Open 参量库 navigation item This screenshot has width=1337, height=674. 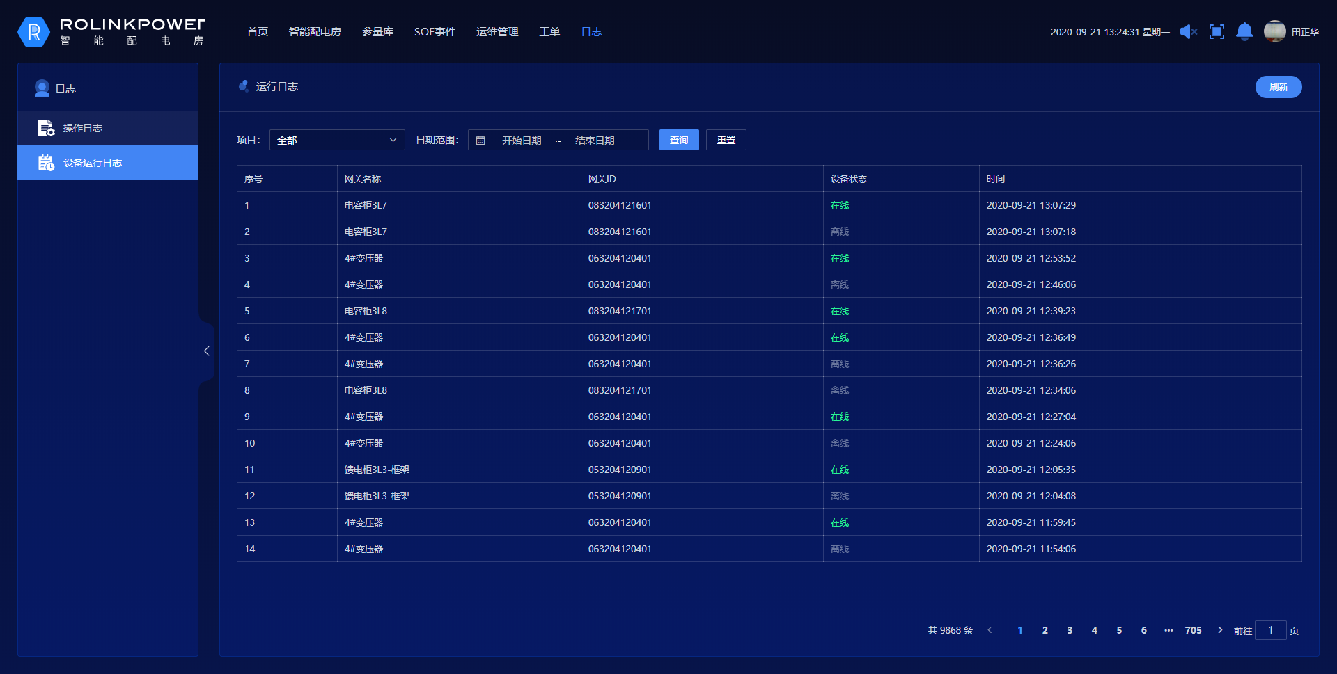click(x=377, y=32)
